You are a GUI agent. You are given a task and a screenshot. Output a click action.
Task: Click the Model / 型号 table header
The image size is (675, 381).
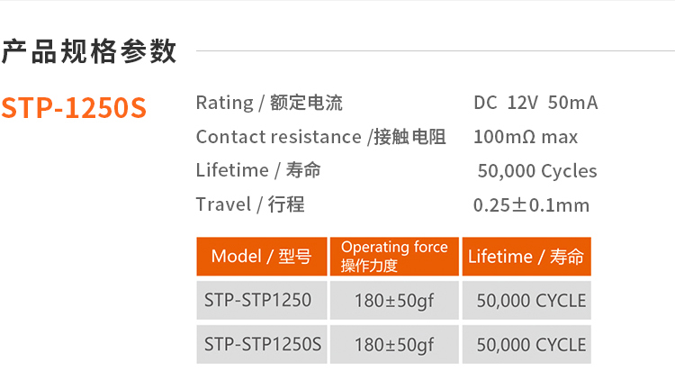click(x=261, y=257)
